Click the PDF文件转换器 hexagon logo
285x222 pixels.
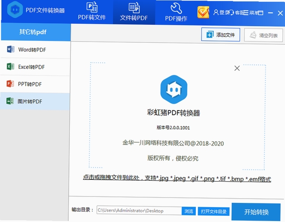tap(15, 10)
